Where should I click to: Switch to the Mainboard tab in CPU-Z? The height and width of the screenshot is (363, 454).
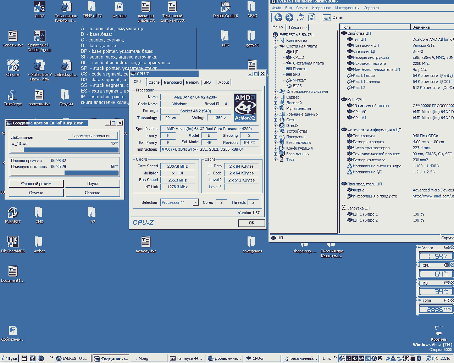coord(173,82)
